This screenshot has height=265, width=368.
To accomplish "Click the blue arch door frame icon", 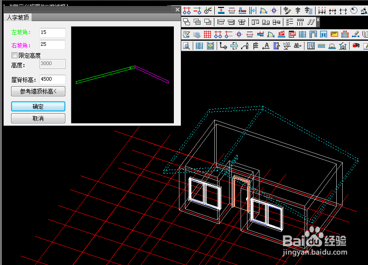I will (x=313, y=34).
